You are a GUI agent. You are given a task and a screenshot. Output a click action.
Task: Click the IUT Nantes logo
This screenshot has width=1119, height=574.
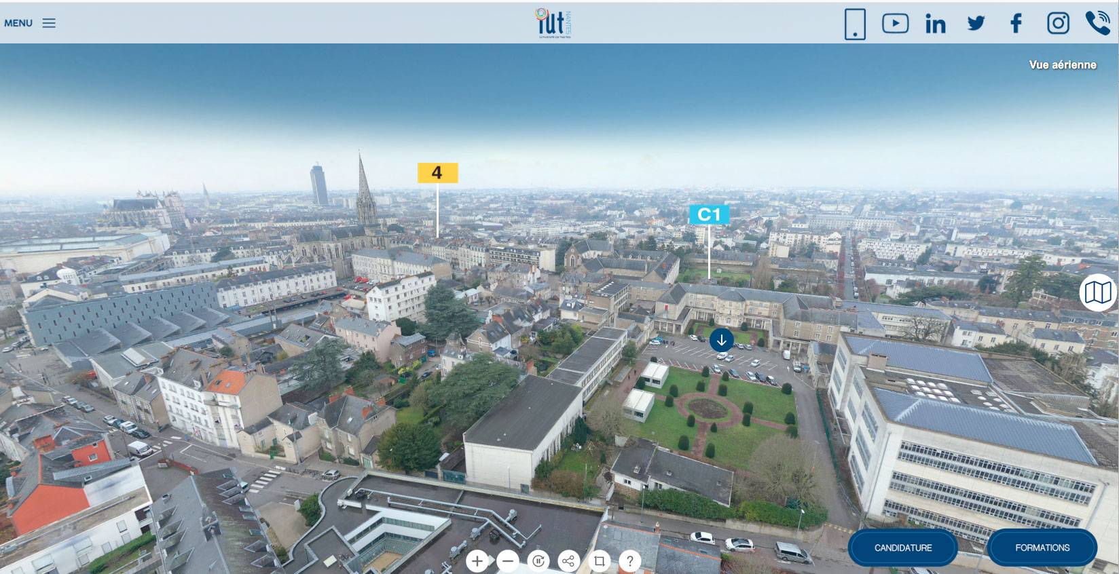[x=553, y=23]
